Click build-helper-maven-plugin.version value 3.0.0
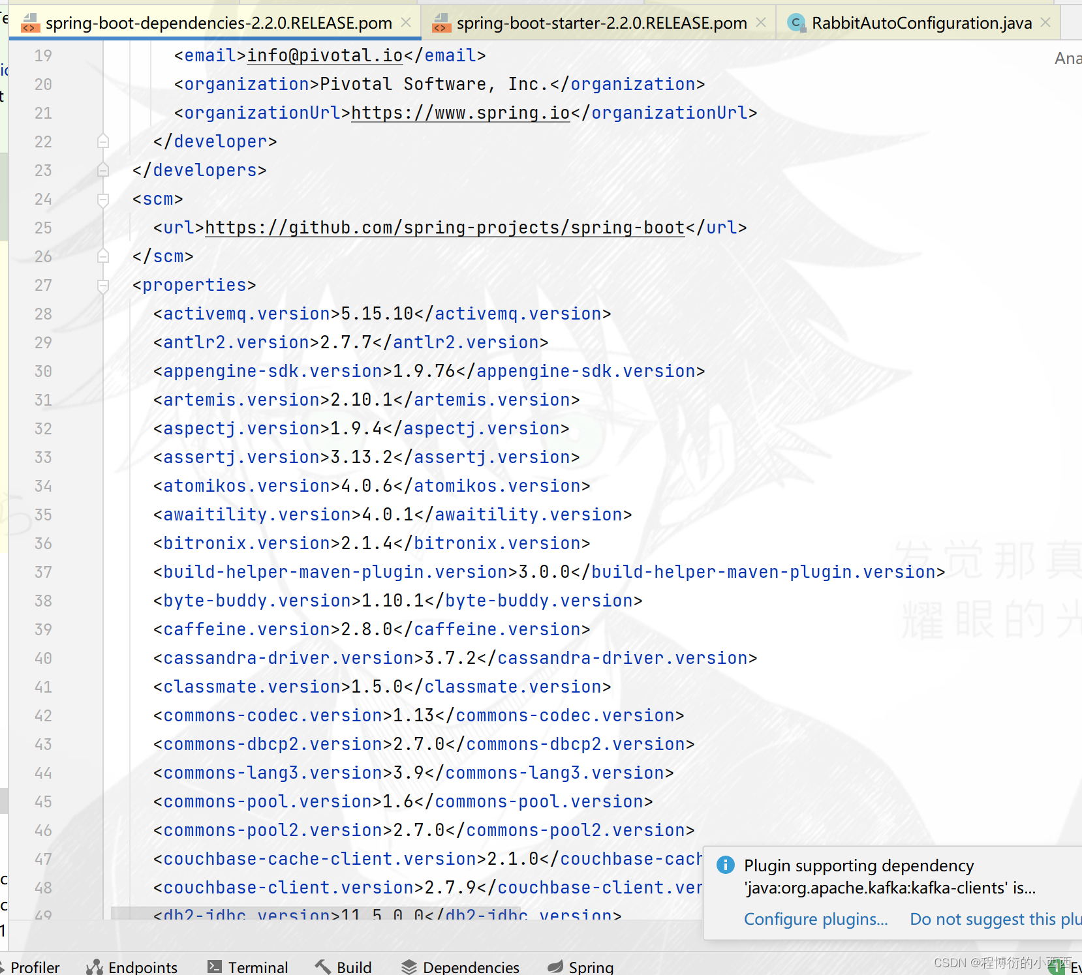Viewport: 1082px width, 975px height. coord(544,572)
